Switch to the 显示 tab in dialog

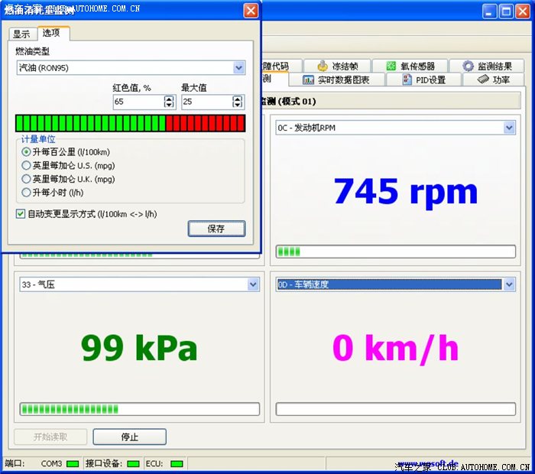21,34
